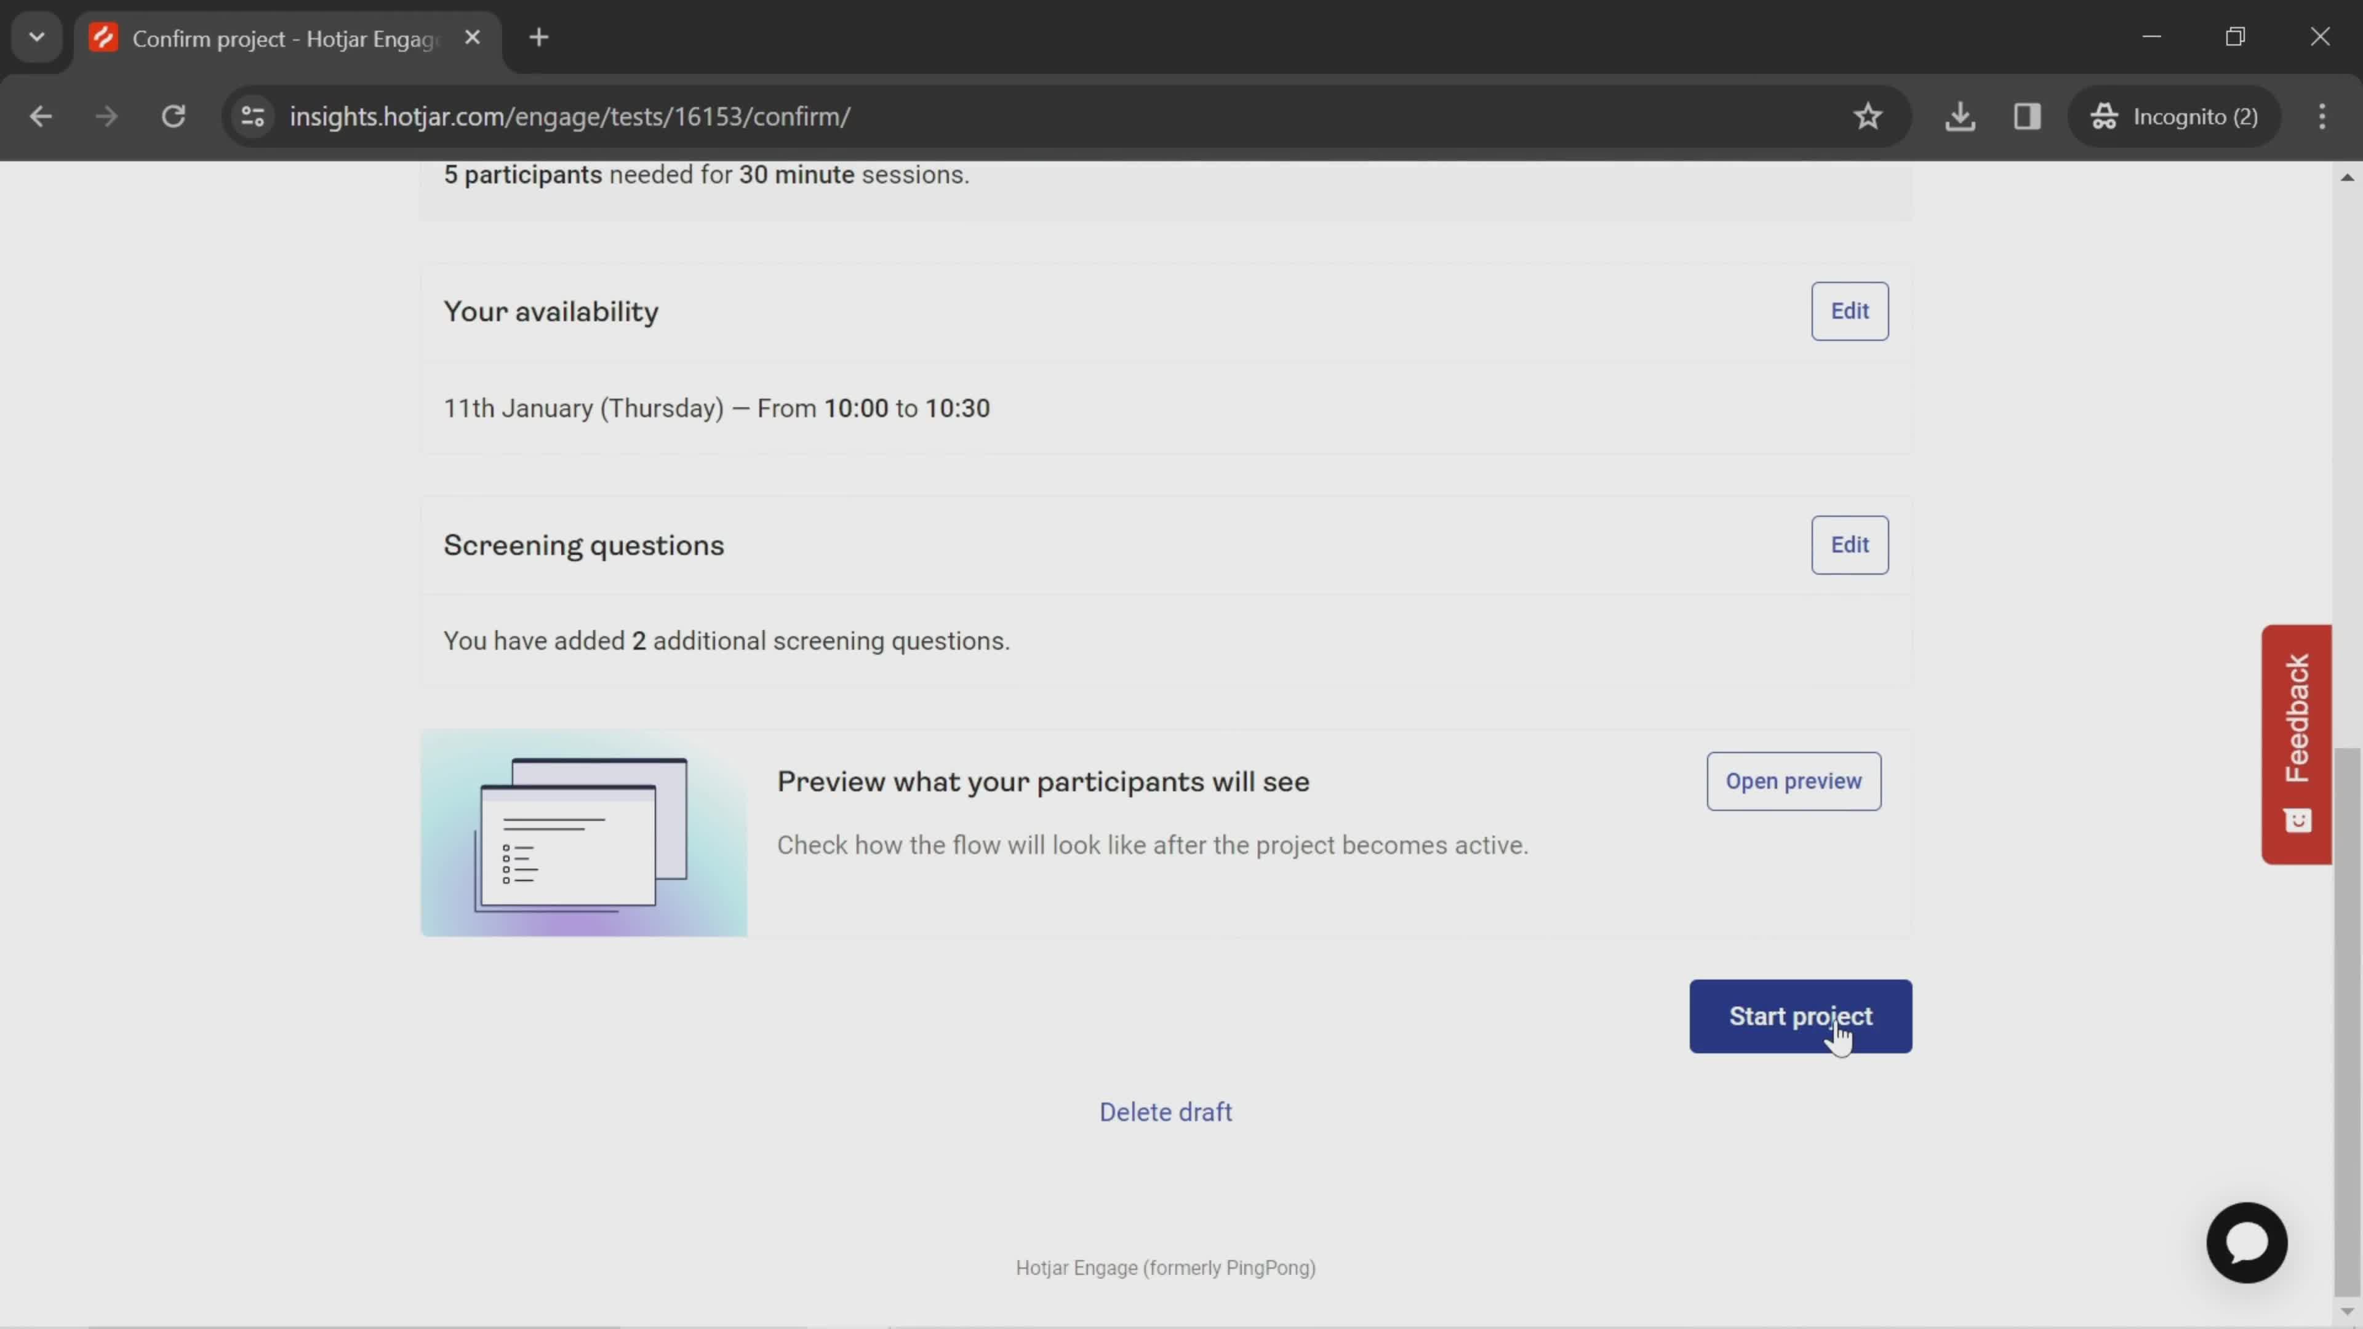Open the browser downloads icon

pyautogui.click(x=1959, y=116)
